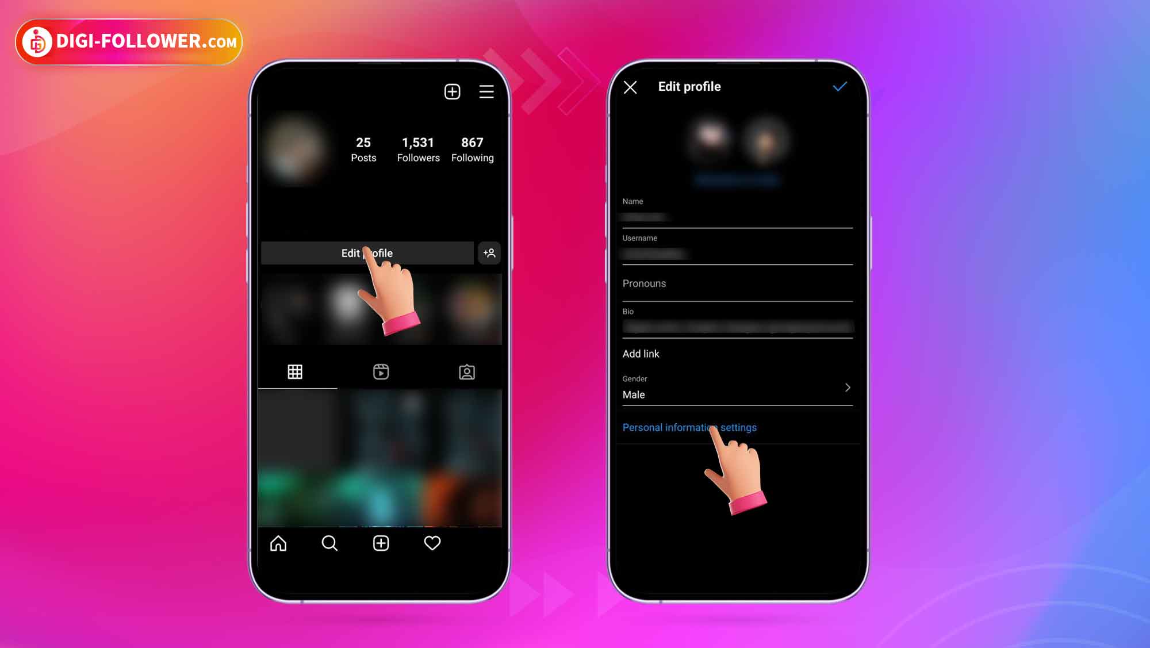Tap the search magnifier icon
The image size is (1150, 648).
(329, 543)
